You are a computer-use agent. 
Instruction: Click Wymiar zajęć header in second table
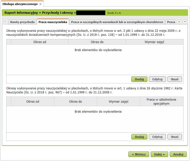119,102
